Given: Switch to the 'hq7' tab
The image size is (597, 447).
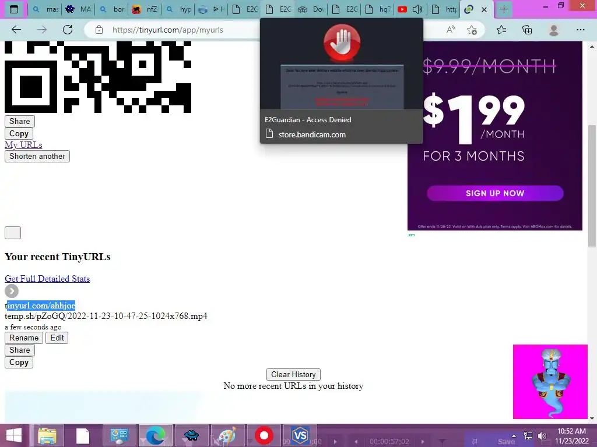Looking at the screenshot, I should (x=377, y=9).
